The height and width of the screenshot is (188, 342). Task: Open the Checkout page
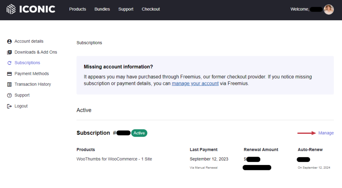tap(151, 9)
